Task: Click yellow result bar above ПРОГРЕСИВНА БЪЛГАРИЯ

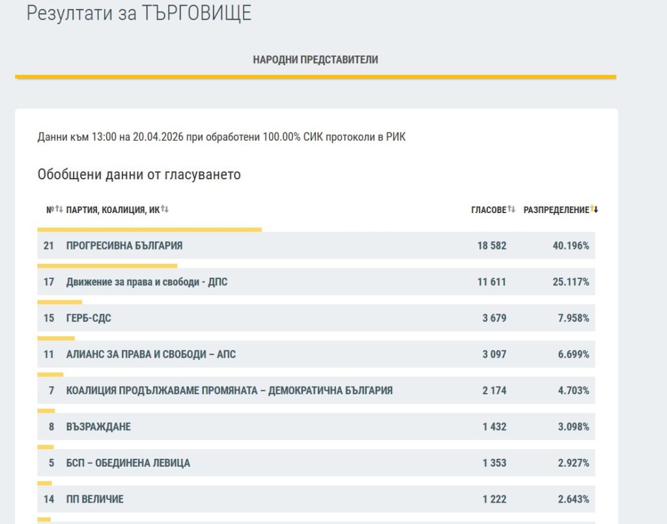Action: (x=149, y=229)
